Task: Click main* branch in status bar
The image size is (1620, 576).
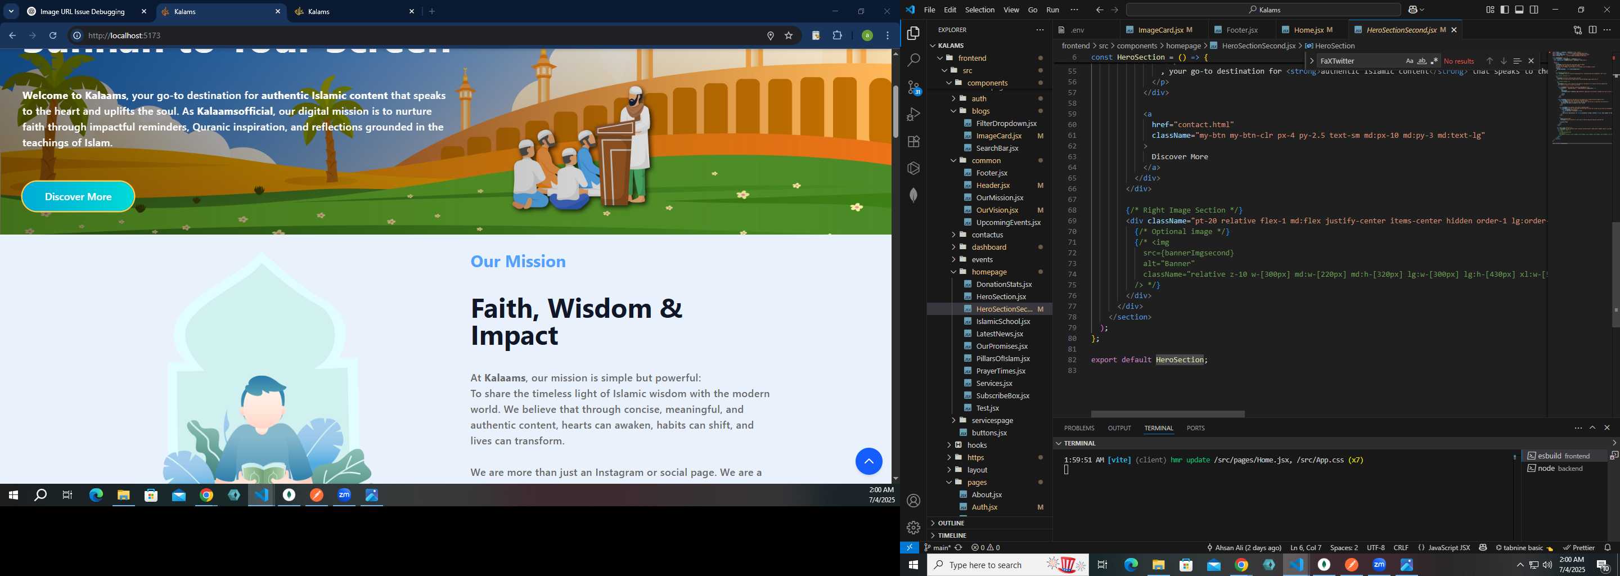Action: [937, 548]
